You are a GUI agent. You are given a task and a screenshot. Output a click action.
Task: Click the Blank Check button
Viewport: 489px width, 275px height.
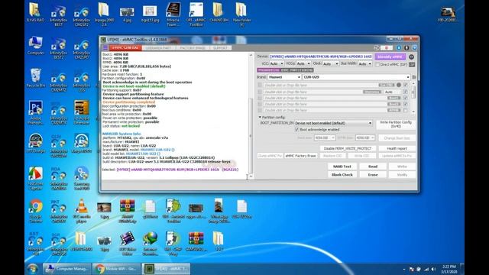click(x=342, y=175)
